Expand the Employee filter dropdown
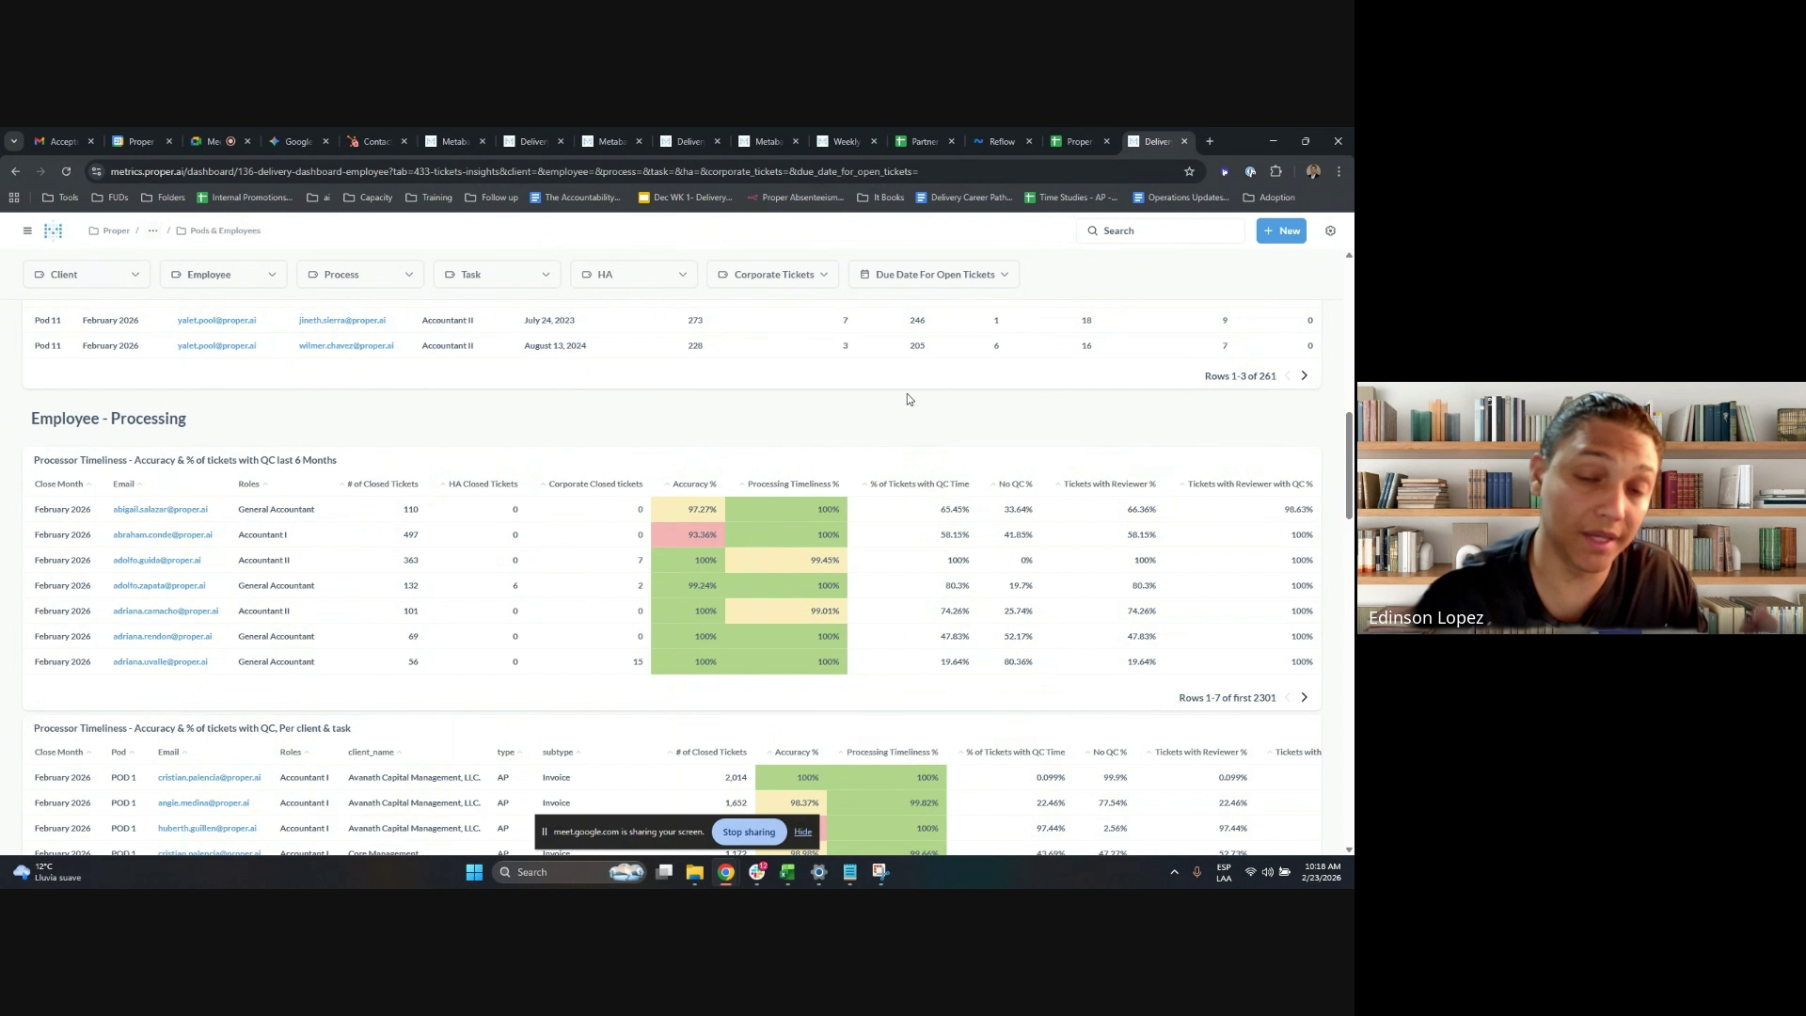 click(x=223, y=275)
